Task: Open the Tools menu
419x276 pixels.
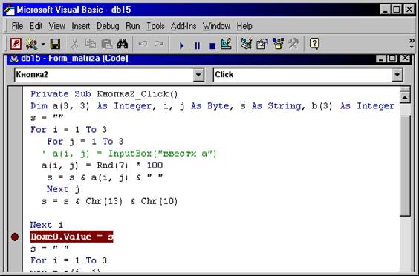Action: pyautogui.click(x=155, y=26)
